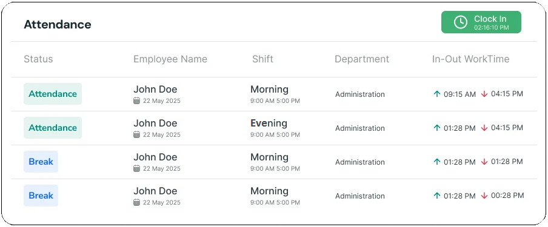This screenshot has width=548, height=227.
Task: Click the 09:15 AM clock-in time
Action: (x=459, y=94)
